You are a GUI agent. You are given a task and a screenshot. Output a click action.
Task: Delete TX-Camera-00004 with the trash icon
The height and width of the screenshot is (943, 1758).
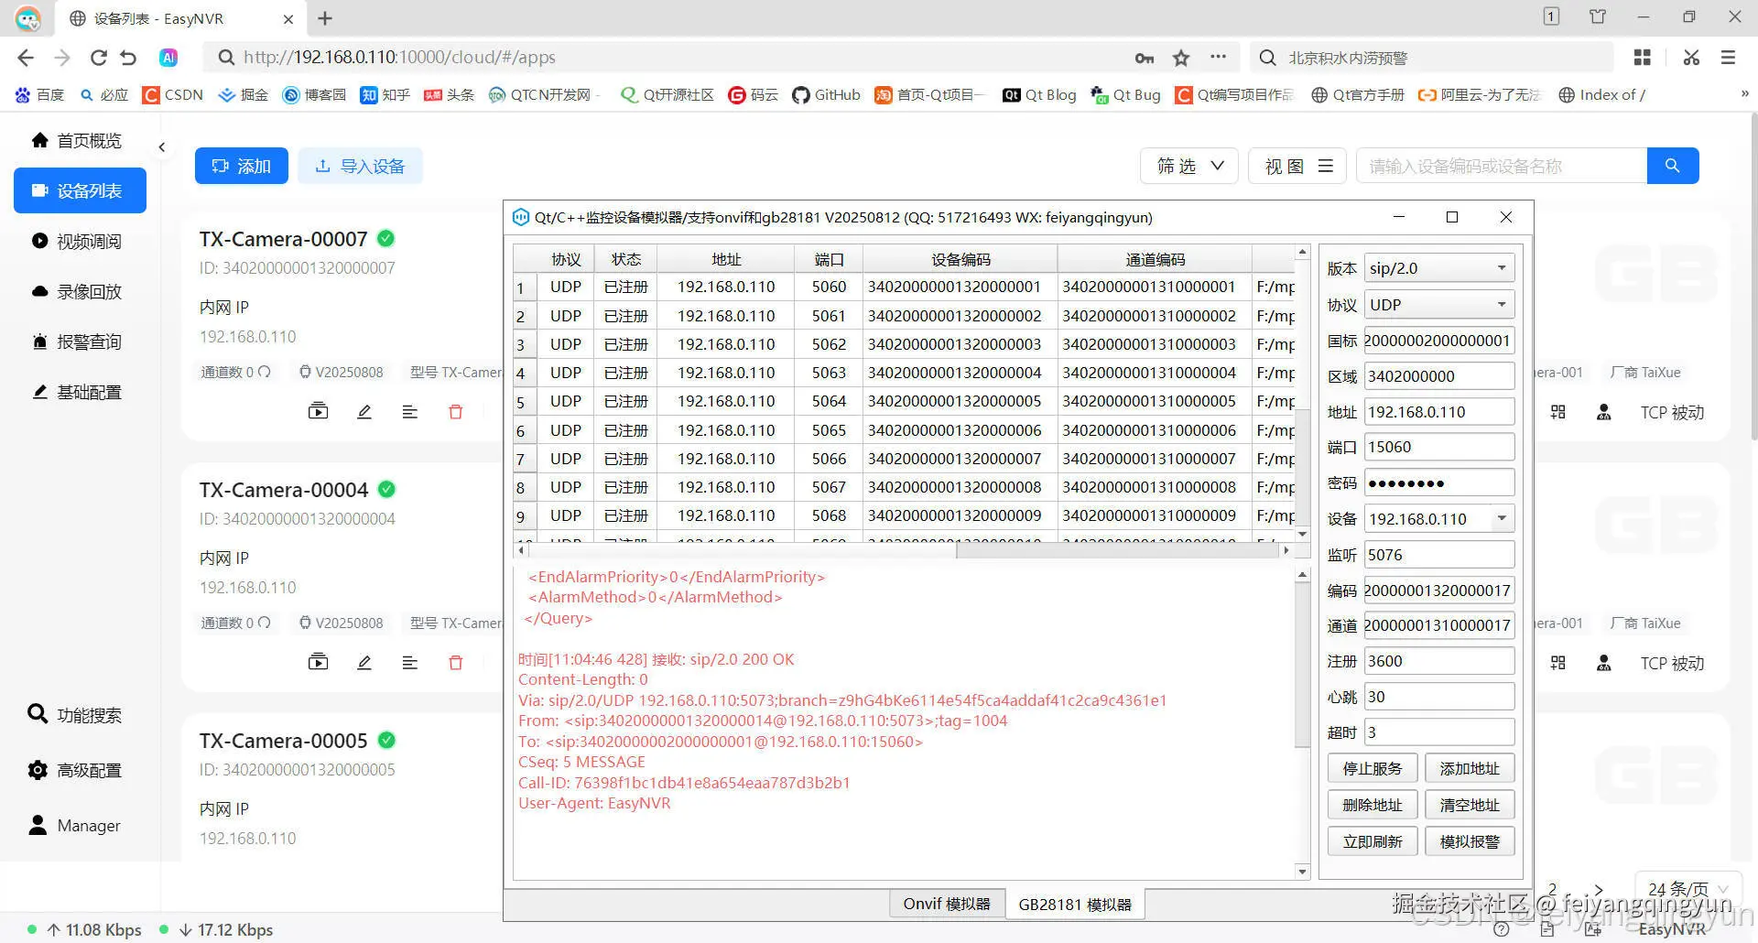click(455, 662)
